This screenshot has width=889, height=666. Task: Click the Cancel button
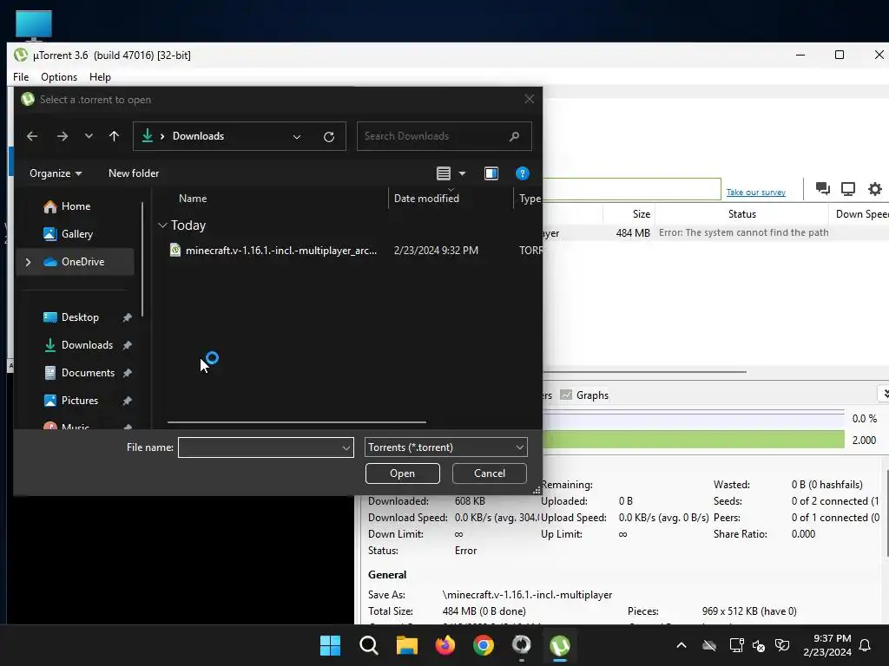[x=490, y=473]
